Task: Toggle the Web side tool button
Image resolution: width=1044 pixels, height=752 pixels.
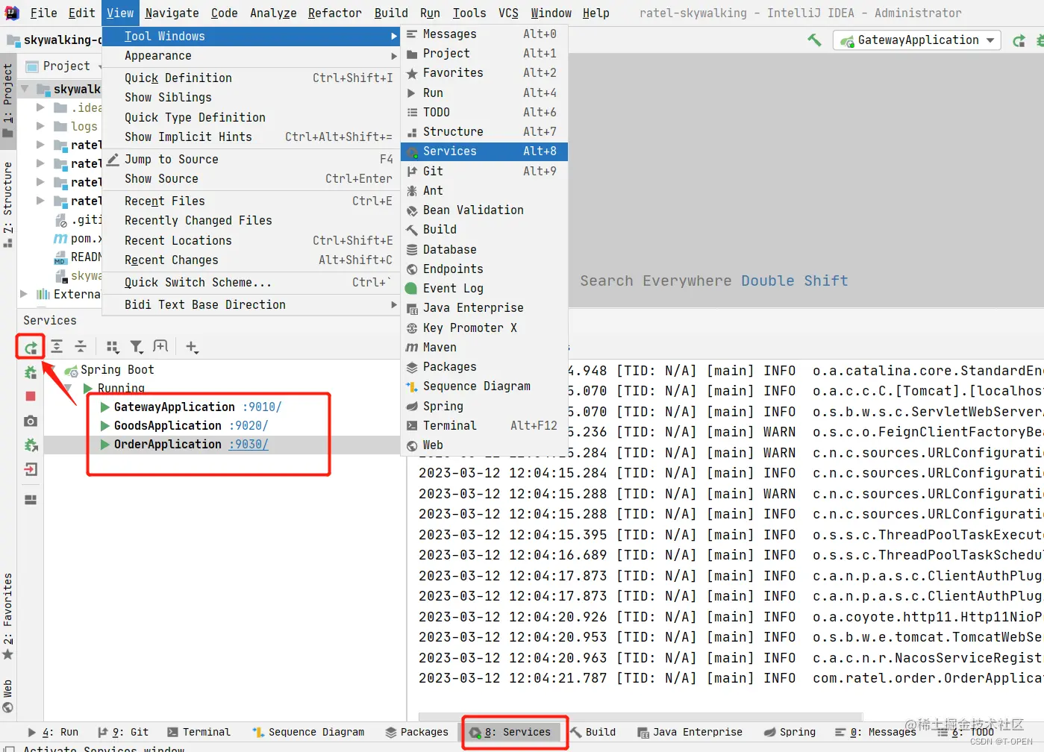Action: [x=8, y=695]
